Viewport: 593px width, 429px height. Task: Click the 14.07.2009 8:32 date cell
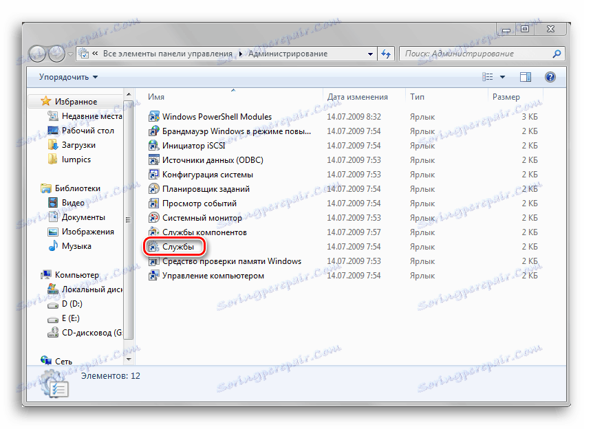354,117
